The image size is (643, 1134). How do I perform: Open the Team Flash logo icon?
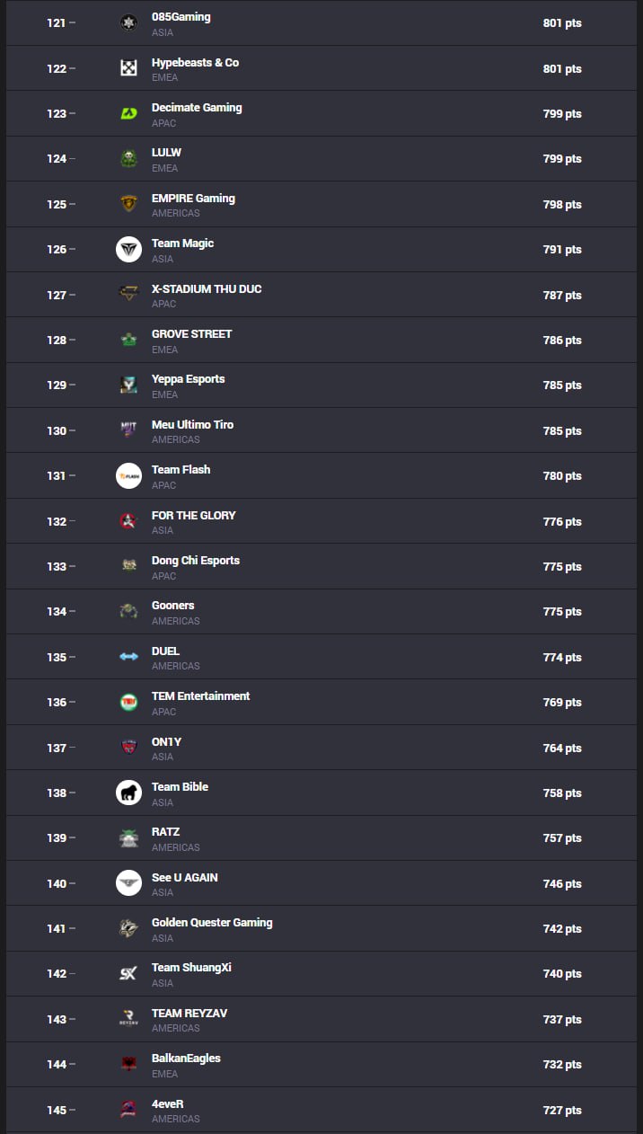point(128,475)
